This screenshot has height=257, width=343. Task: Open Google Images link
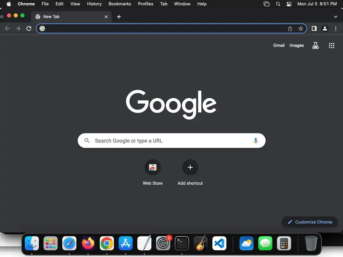coord(297,46)
